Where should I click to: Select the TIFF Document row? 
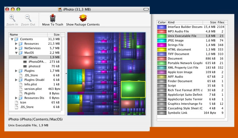coord(191,54)
